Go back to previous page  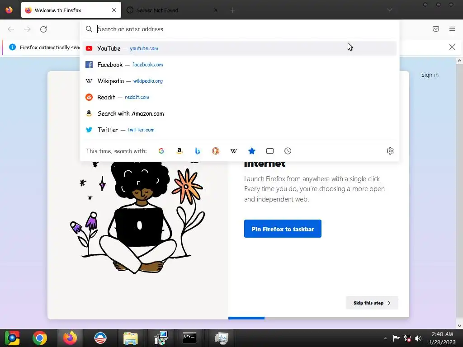tap(11, 29)
